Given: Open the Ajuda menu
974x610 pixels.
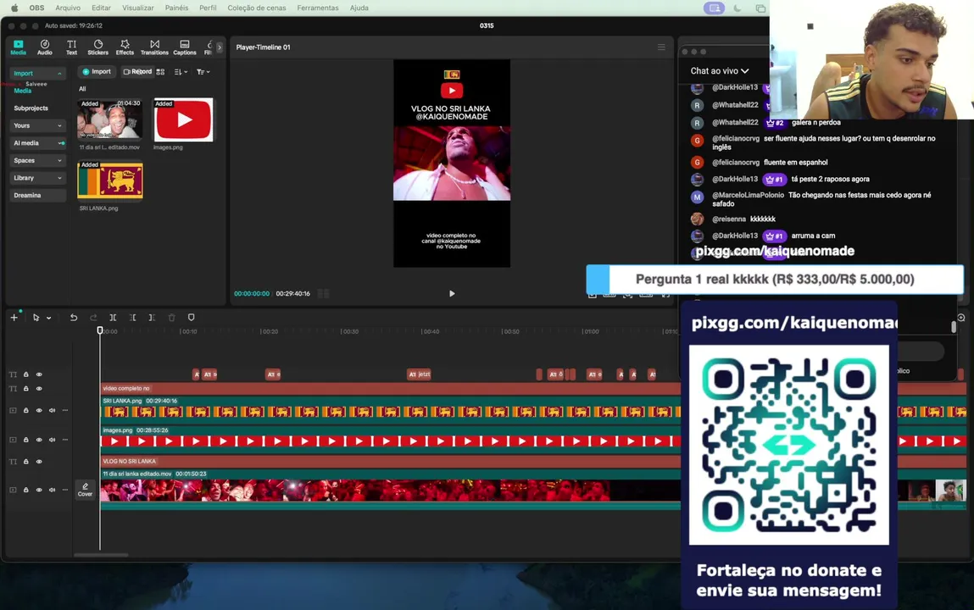Looking at the screenshot, I should tap(359, 8).
